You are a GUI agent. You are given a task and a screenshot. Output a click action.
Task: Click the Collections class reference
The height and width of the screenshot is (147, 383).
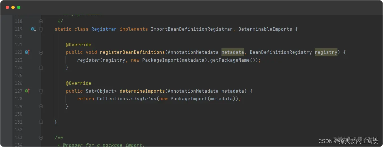click(112, 99)
